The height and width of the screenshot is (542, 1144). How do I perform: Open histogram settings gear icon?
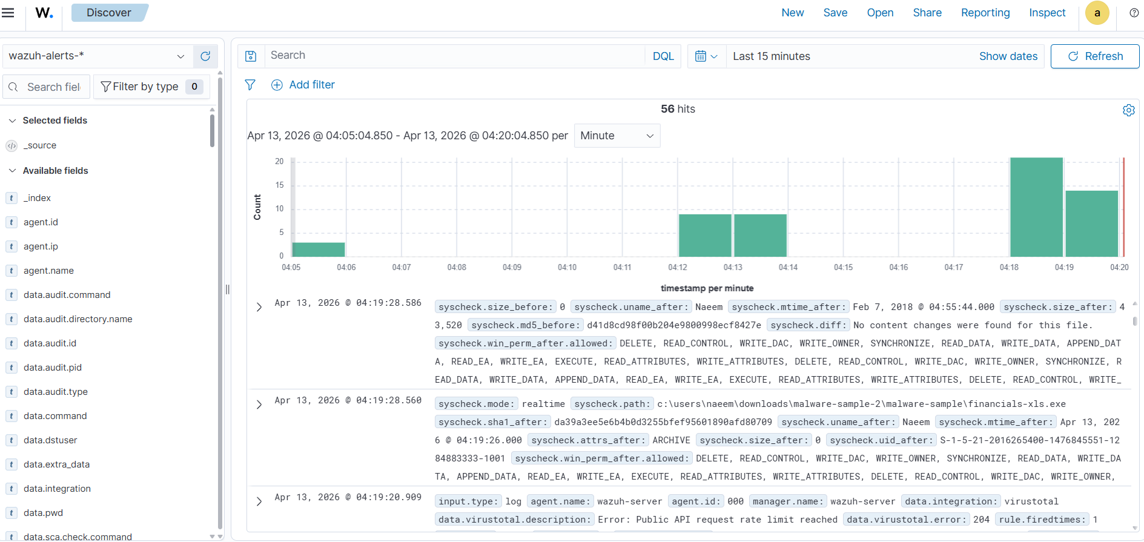[1128, 110]
